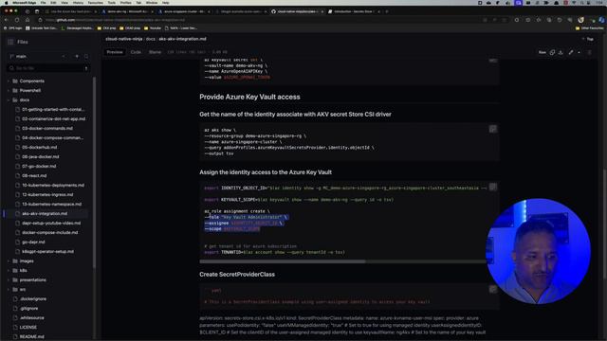Open the Profiles menu in menu bar

pos(125,3)
